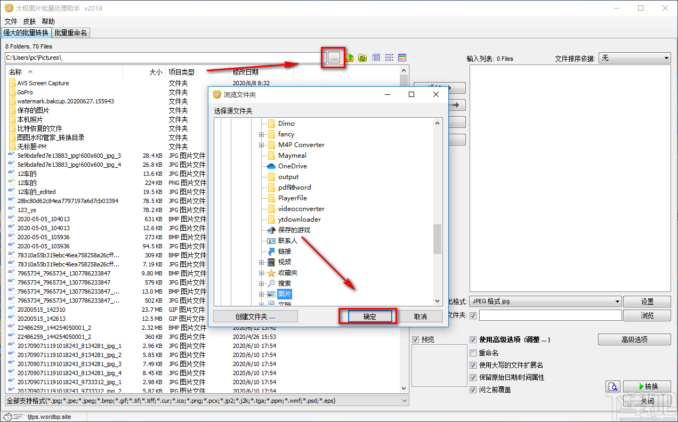Switch file list to thumbnail view

coord(402,58)
